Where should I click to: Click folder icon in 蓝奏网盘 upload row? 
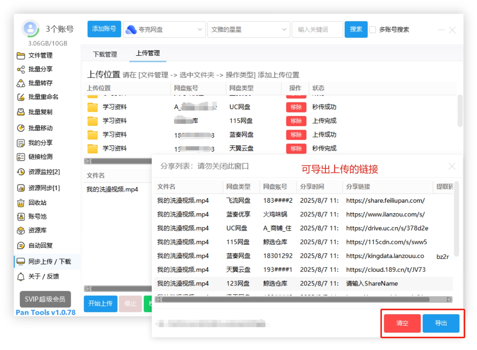pos(93,135)
